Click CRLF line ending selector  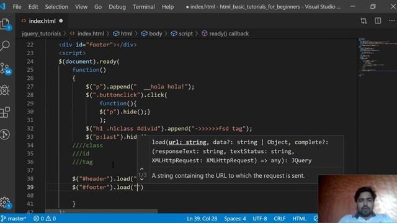280,219
